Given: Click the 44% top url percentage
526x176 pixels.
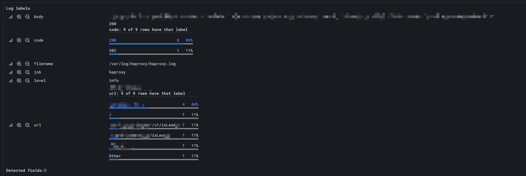Looking at the screenshot, I should (x=195, y=104).
